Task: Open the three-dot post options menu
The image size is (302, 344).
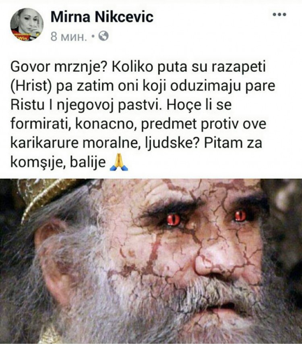Action: coord(279,15)
